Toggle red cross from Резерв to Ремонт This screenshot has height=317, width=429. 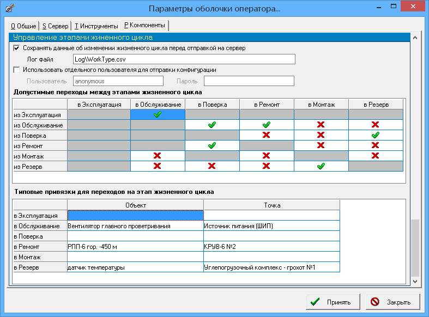(267, 167)
